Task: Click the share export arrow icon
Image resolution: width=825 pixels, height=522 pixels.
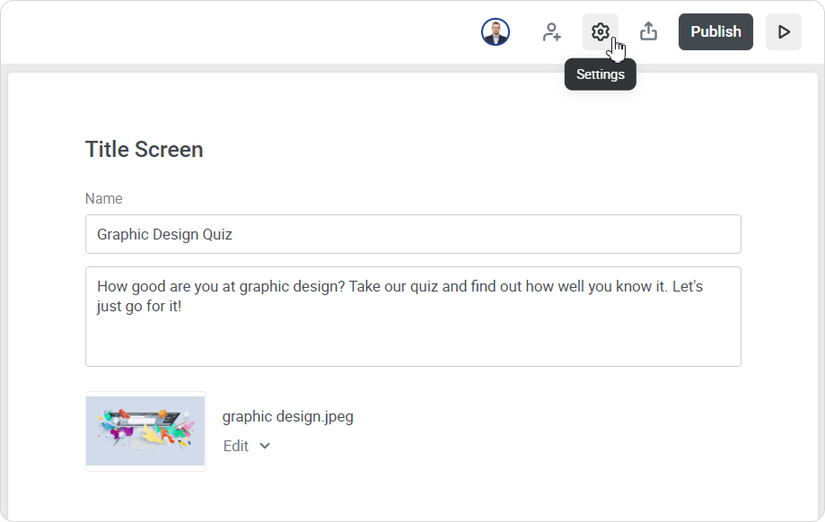Action: 648,32
